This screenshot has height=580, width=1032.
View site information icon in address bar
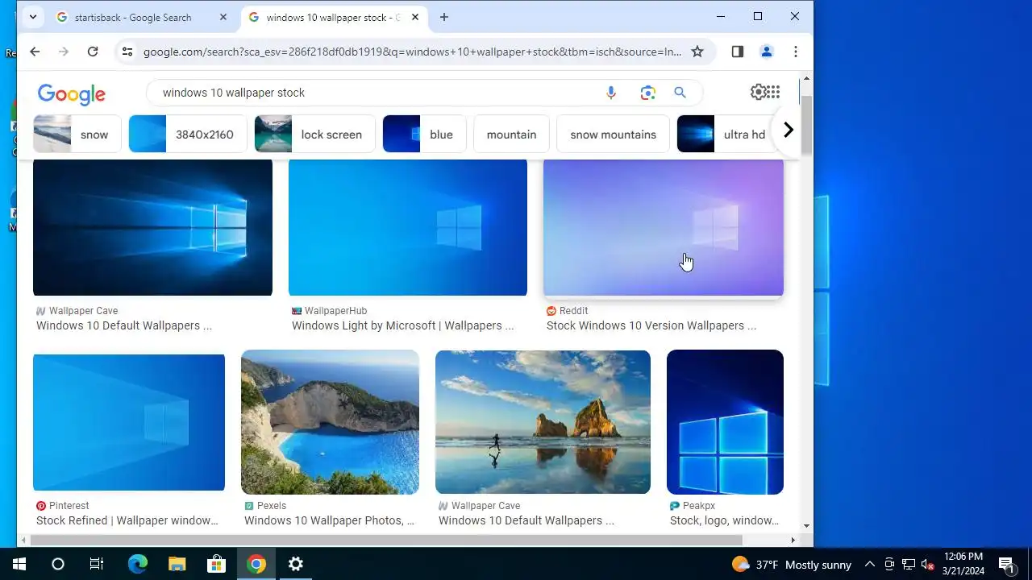point(127,52)
